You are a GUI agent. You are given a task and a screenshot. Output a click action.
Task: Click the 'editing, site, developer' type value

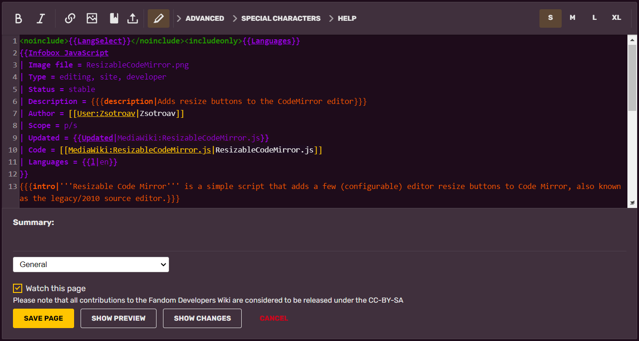(113, 77)
